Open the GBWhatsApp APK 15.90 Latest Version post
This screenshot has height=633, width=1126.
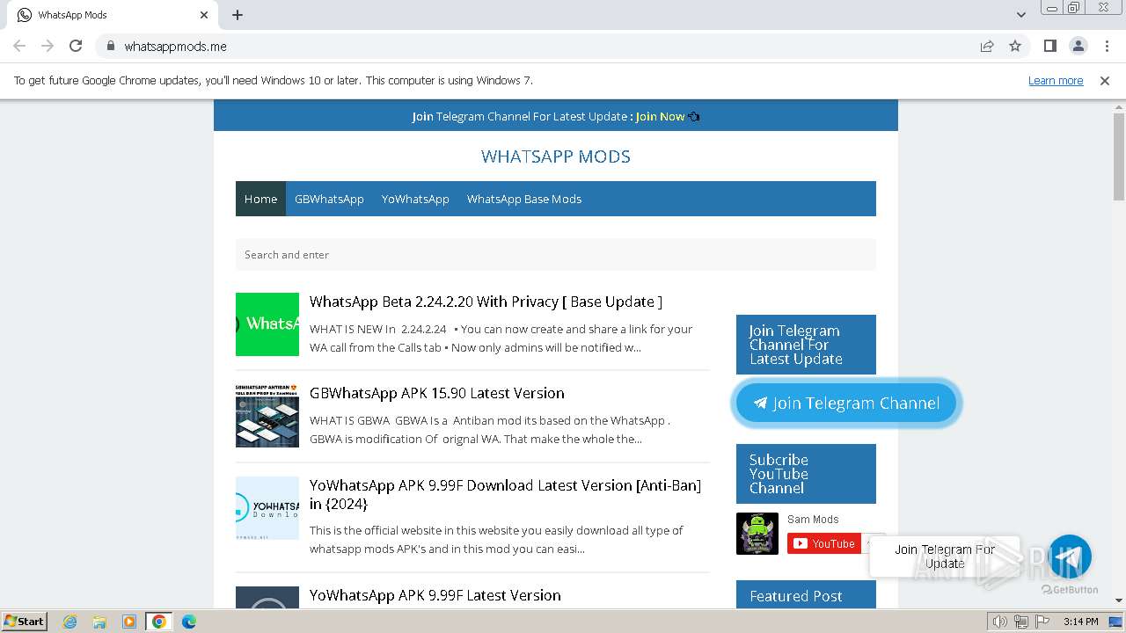click(x=437, y=393)
